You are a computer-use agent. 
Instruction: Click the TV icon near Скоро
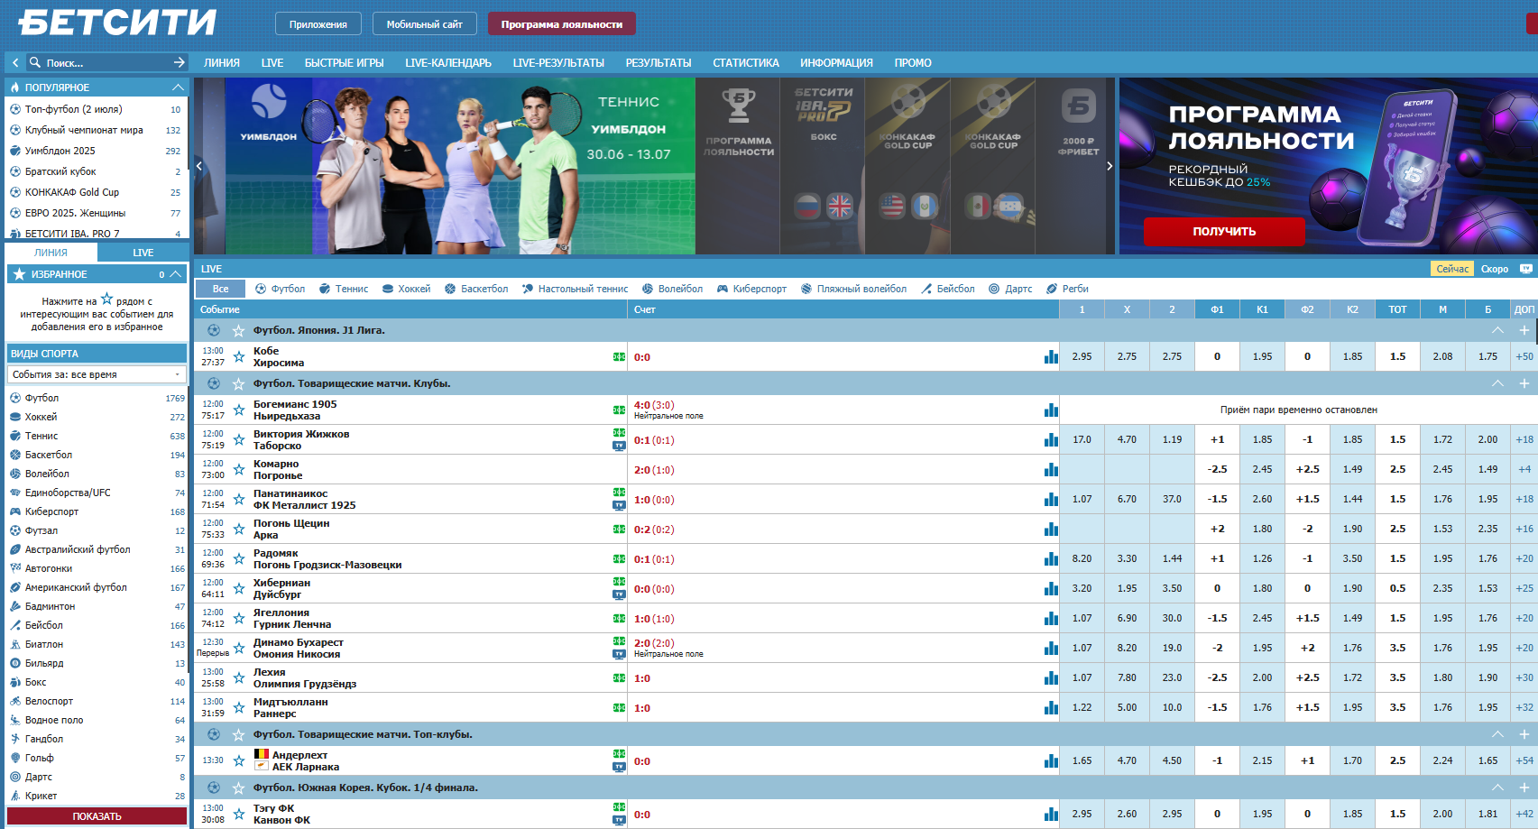[1526, 269]
